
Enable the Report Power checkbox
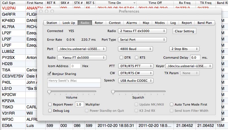pos(50,104)
